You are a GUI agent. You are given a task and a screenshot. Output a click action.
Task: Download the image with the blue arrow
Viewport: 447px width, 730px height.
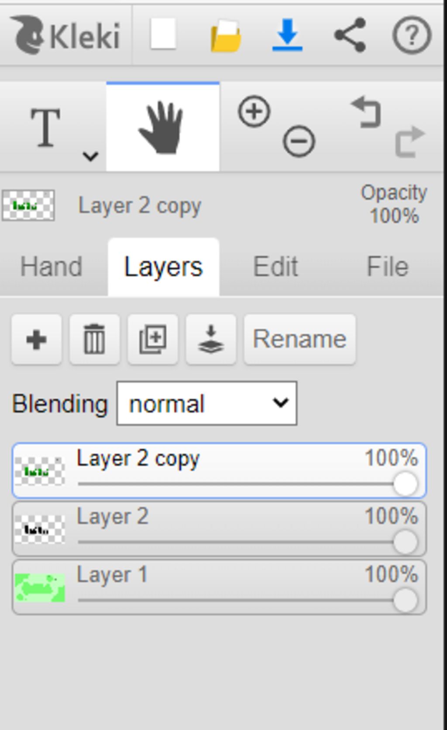pyautogui.click(x=287, y=35)
